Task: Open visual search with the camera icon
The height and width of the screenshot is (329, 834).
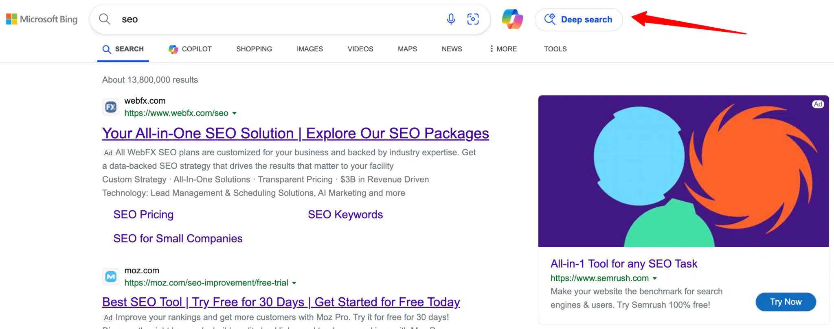Action: [x=473, y=19]
